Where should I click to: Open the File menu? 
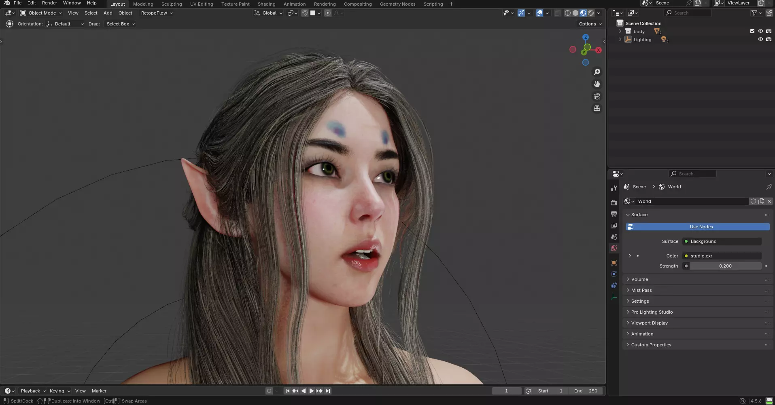pyautogui.click(x=17, y=3)
